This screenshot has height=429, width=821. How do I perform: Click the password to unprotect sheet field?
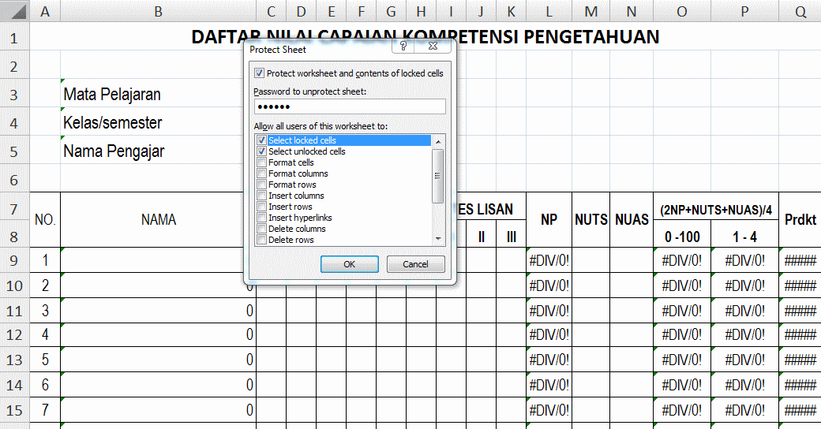click(x=350, y=106)
